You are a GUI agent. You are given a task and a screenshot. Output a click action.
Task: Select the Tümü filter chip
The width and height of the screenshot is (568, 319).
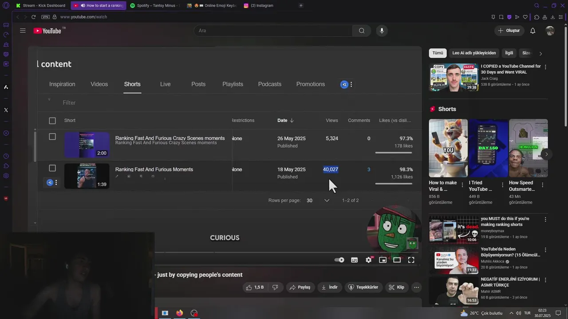point(438,53)
